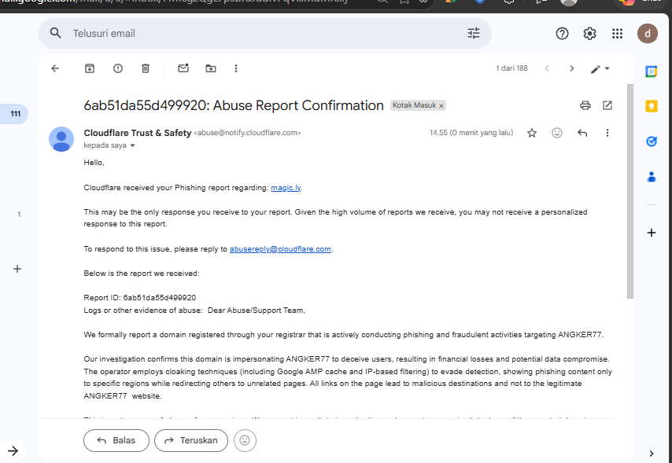Go to the older email arrow
The height and width of the screenshot is (463, 672).
572,68
